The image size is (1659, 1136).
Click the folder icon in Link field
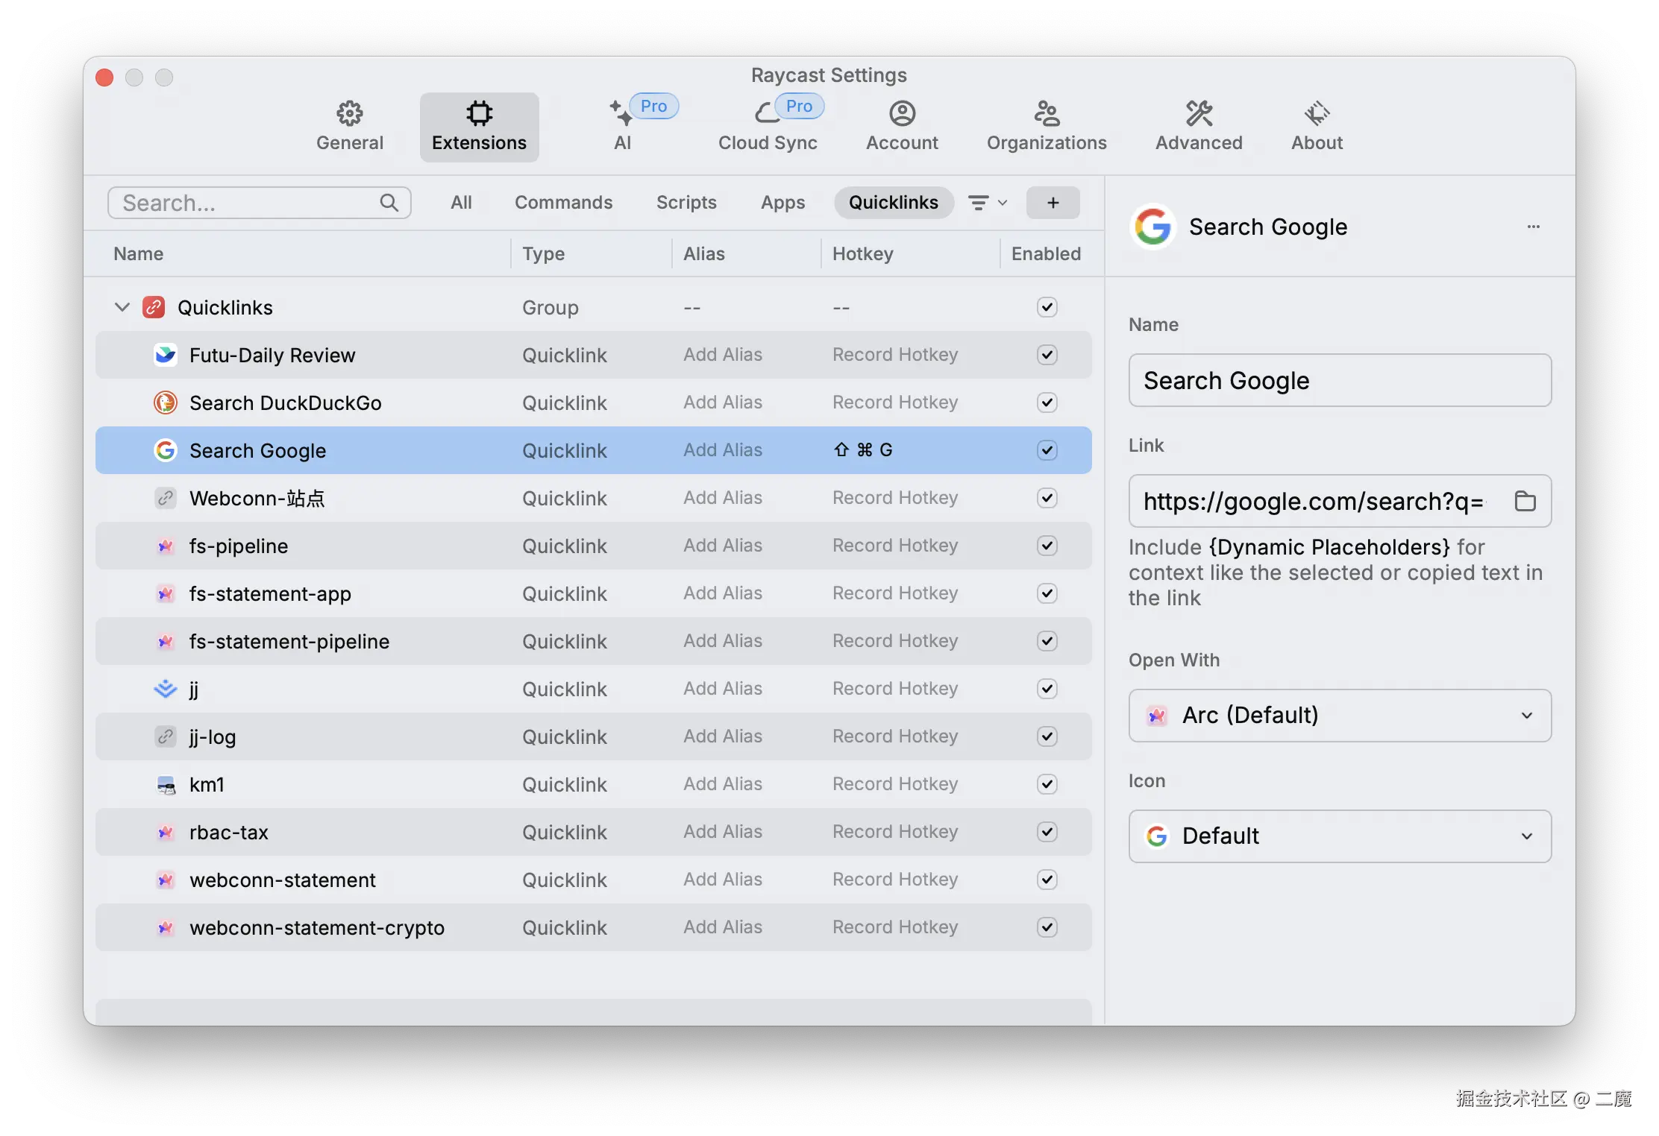[1525, 501]
